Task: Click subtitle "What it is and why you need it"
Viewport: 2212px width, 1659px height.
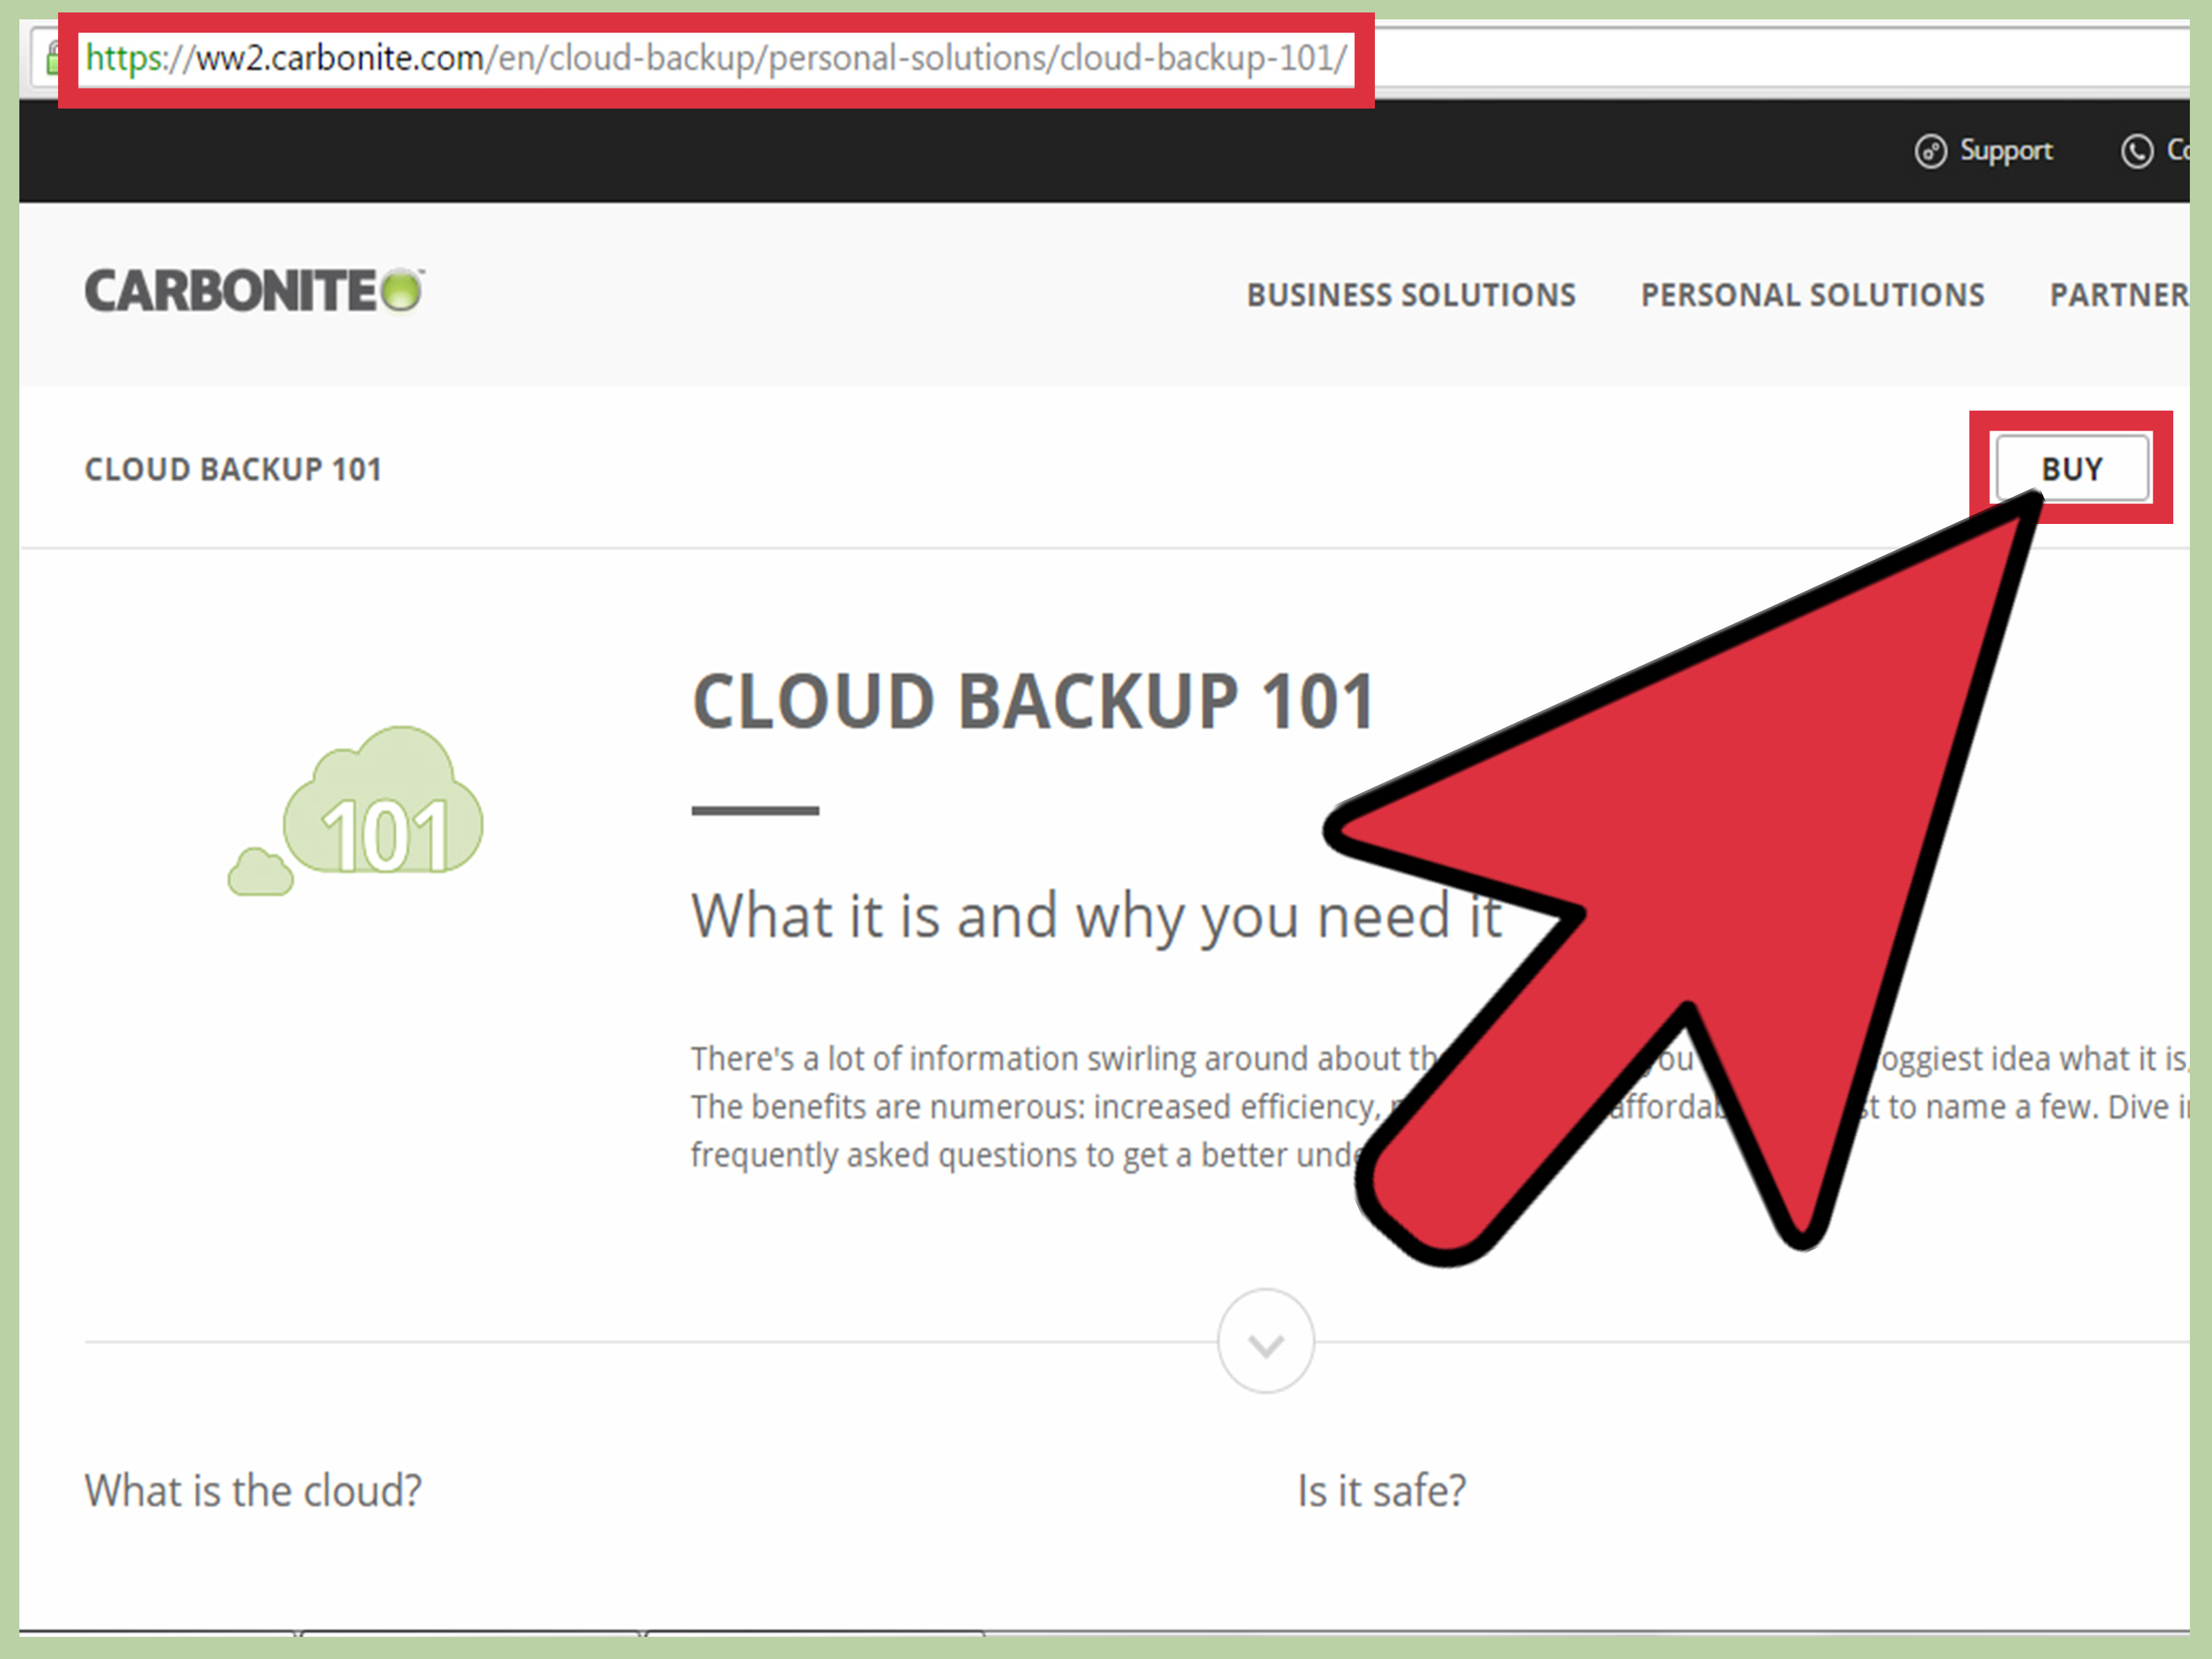Action: point(1097,916)
